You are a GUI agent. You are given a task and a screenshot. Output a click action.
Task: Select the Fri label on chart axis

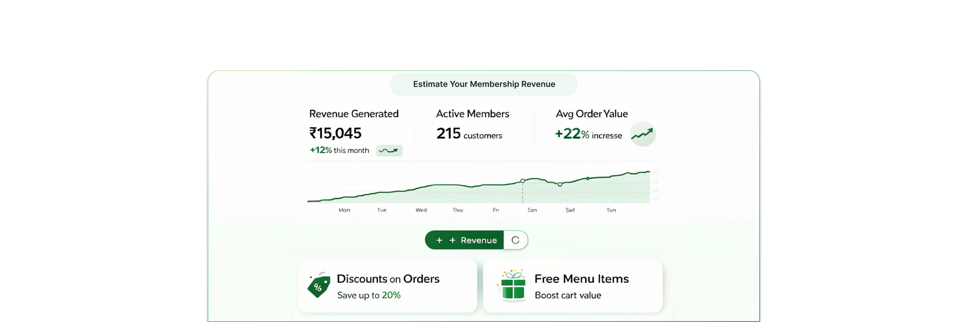(x=496, y=210)
